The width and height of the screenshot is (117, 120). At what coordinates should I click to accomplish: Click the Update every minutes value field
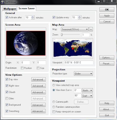point(75,17)
